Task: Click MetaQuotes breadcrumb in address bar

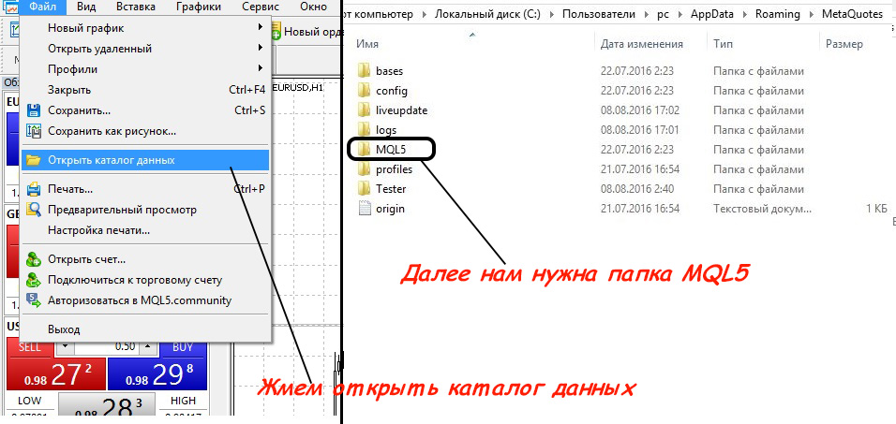Action: tap(853, 14)
